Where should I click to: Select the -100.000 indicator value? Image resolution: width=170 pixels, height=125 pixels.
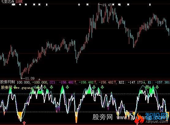click(x=40, y=82)
